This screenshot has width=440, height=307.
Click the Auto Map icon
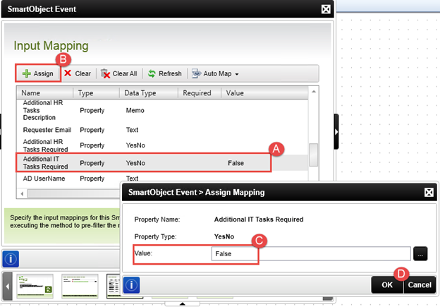point(197,73)
